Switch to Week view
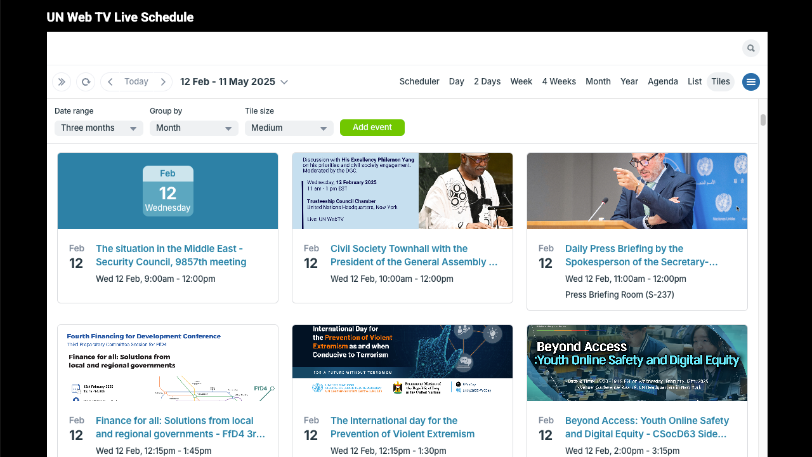This screenshot has height=457, width=812. pos(521,81)
